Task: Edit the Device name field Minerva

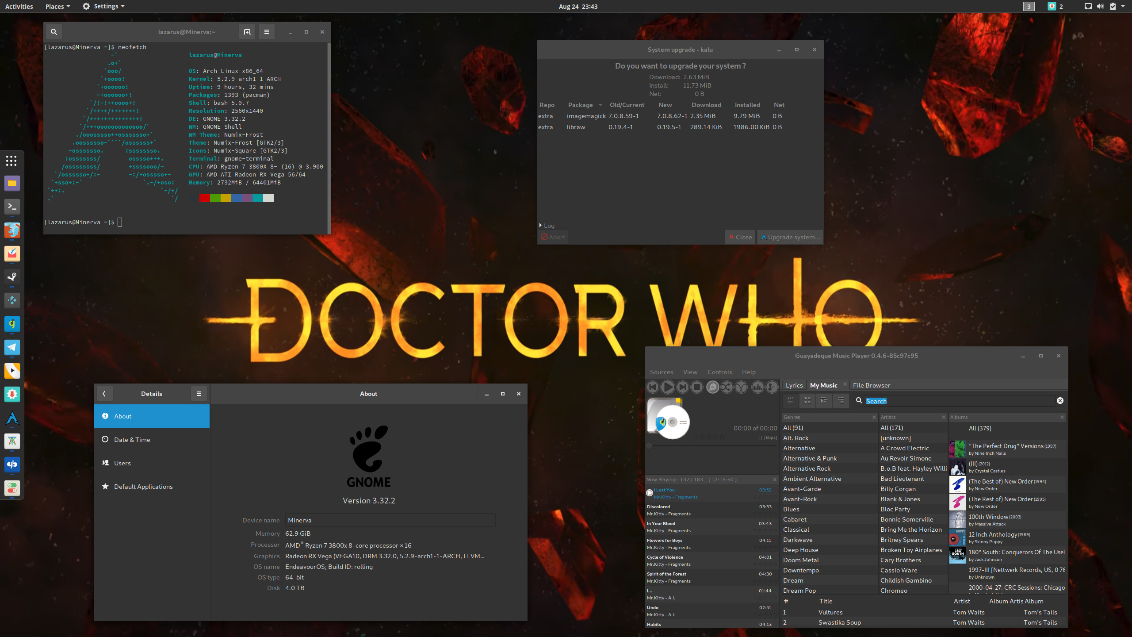Action: (390, 520)
